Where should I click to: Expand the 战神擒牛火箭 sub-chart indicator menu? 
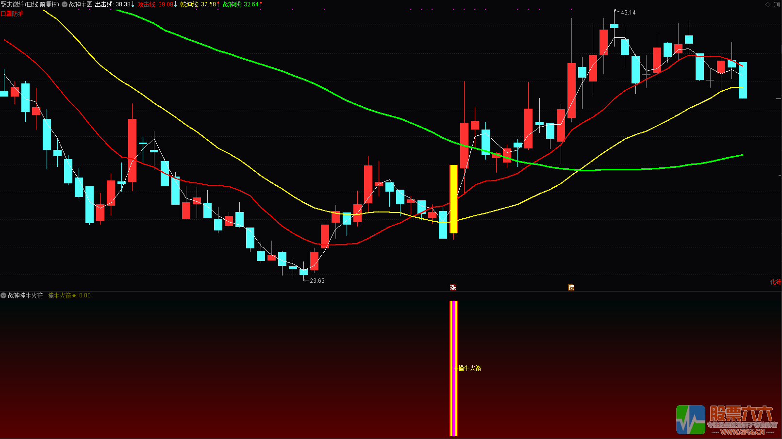tap(3, 295)
